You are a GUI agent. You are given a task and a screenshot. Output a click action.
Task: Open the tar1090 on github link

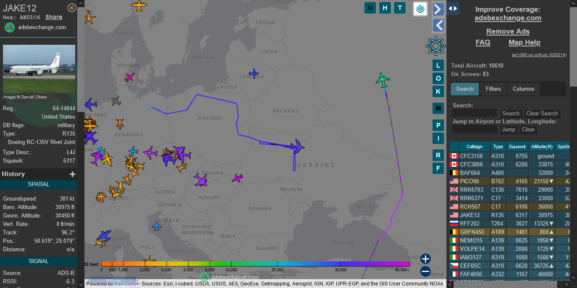click(x=539, y=55)
